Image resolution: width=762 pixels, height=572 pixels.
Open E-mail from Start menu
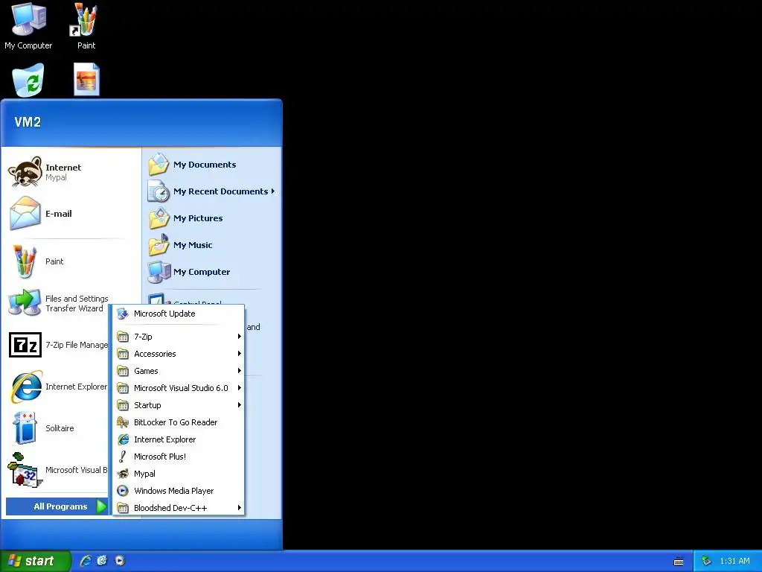[x=72, y=214]
